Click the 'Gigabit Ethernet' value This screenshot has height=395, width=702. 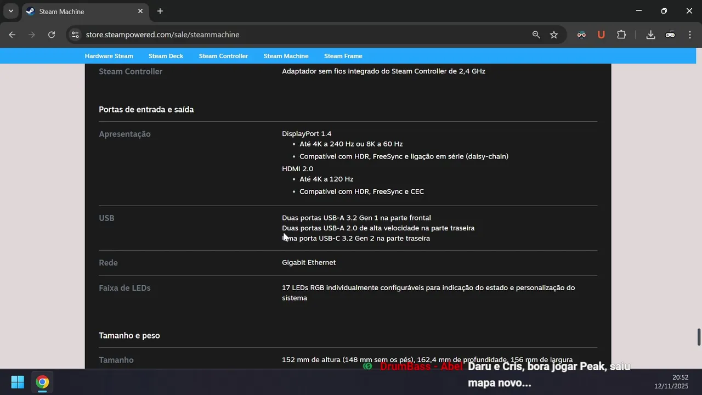[x=309, y=262]
